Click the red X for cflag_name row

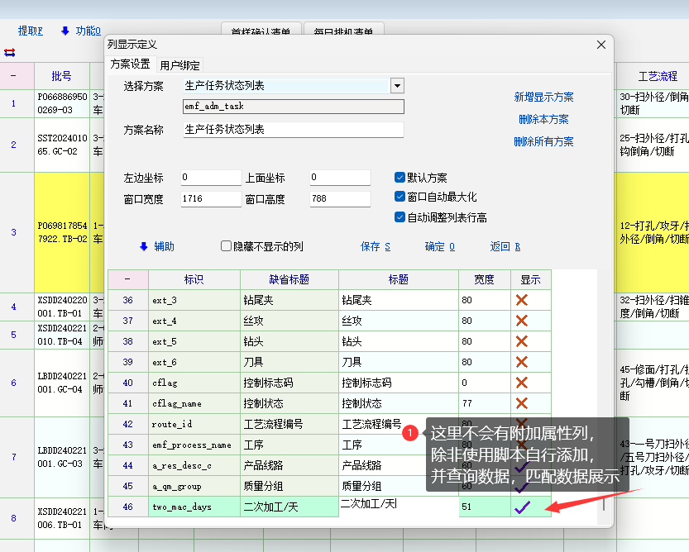point(521,403)
